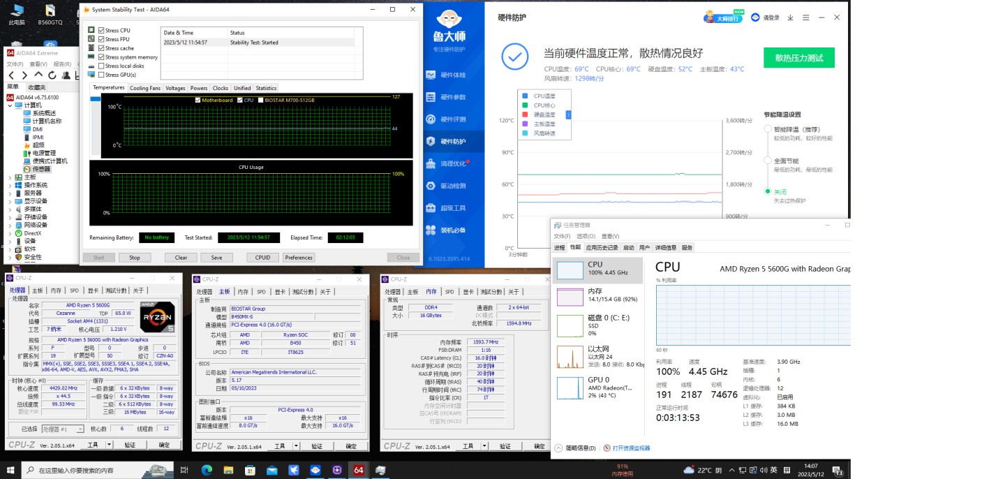Click the forward arrow in AIDA64 Extreme toolbar

pos(24,75)
